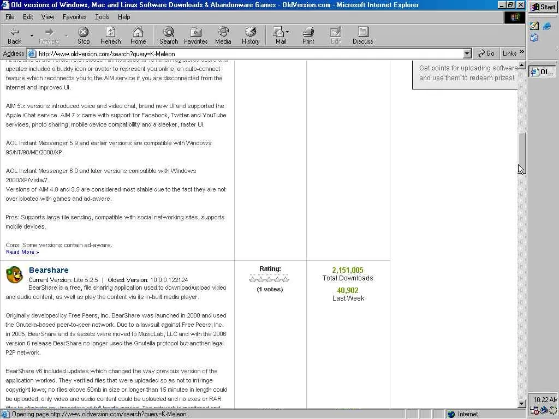The image size is (559, 419).
Task: Expand the Address bar dropdown arrow
Action: tap(467, 54)
